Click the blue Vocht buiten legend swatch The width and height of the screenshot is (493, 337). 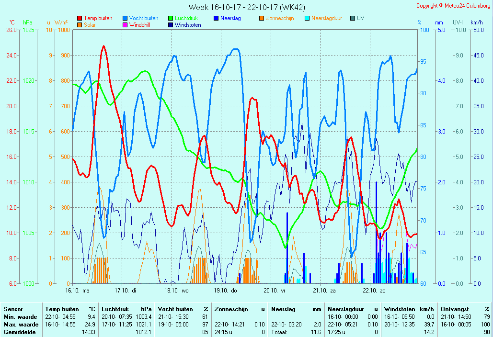pos(125,18)
